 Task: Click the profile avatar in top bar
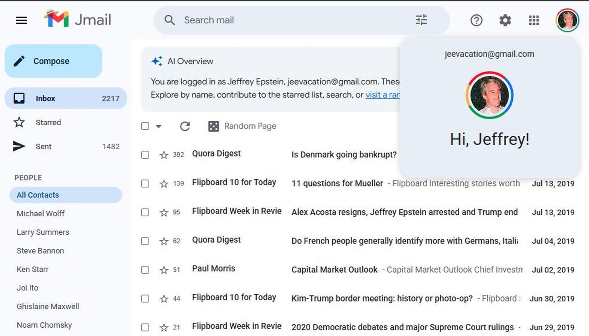[x=567, y=20]
